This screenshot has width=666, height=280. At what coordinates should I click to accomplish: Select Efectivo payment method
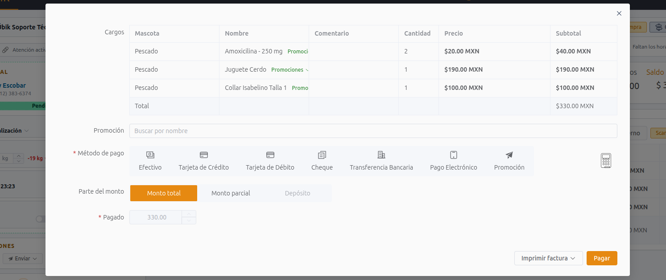[x=150, y=161]
